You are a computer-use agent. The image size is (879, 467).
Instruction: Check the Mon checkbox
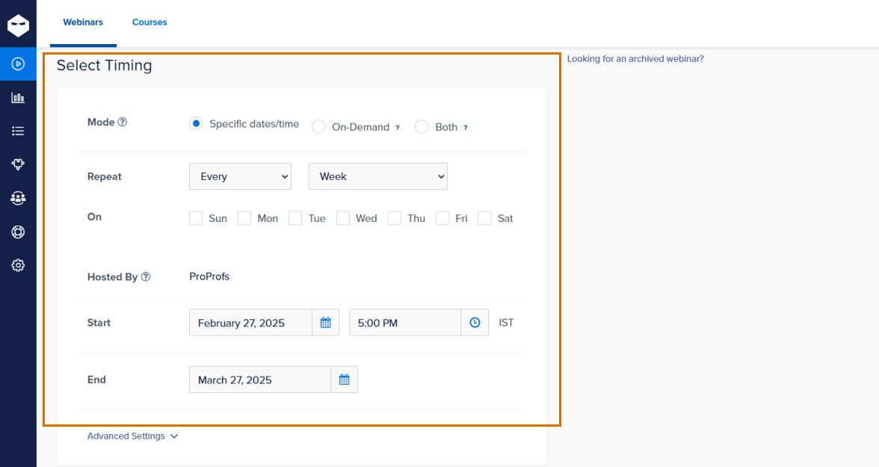click(244, 218)
